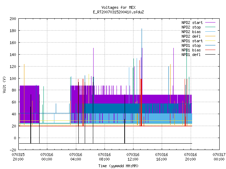Screen dimensions: 226x169
Task: Click the 070315 20:00 time tick label
Action: (18, 157)
